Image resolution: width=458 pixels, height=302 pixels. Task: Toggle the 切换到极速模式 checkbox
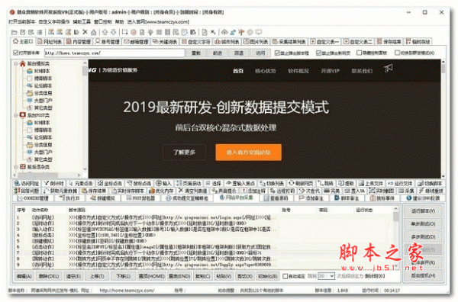pyautogui.click(x=397, y=53)
